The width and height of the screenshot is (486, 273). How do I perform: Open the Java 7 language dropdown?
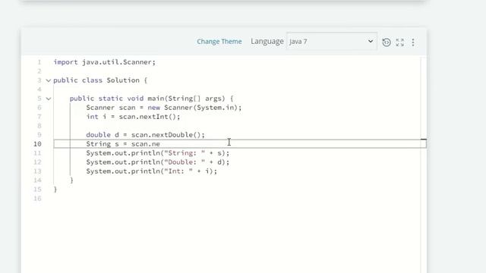pos(332,41)
